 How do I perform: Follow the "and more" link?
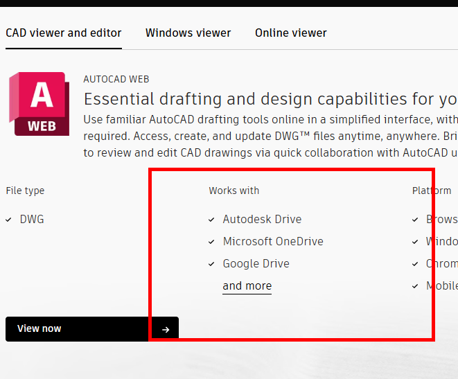tap(247, 286)
